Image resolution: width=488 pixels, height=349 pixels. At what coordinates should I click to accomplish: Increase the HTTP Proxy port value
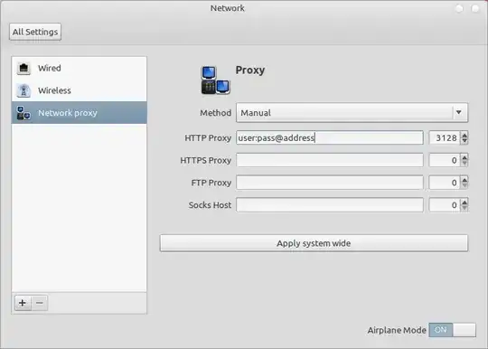coord(465,135)
